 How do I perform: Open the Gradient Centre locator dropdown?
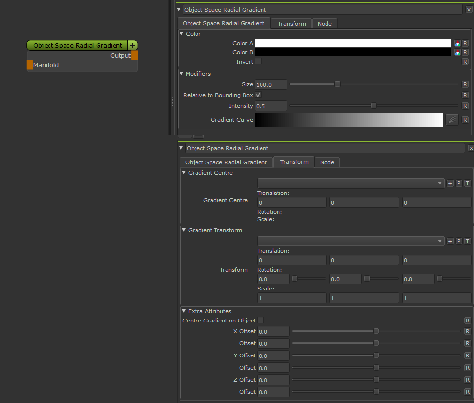tap(350, 183)
